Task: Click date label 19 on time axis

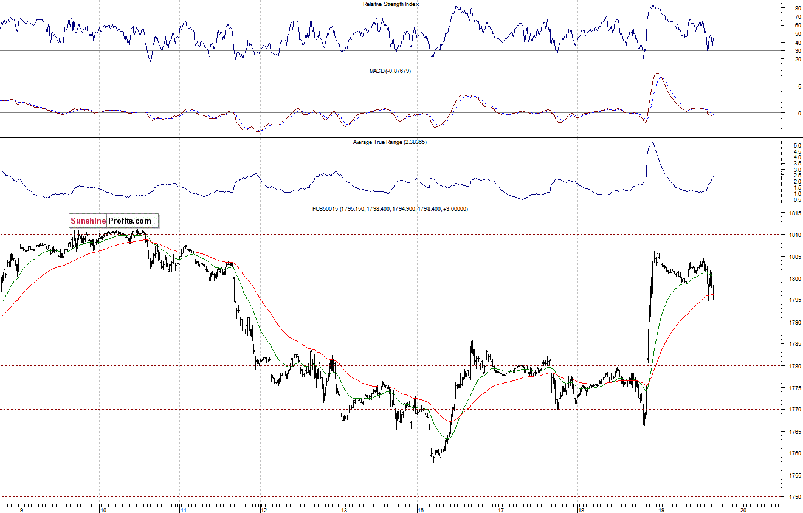Action: point(662,509)
